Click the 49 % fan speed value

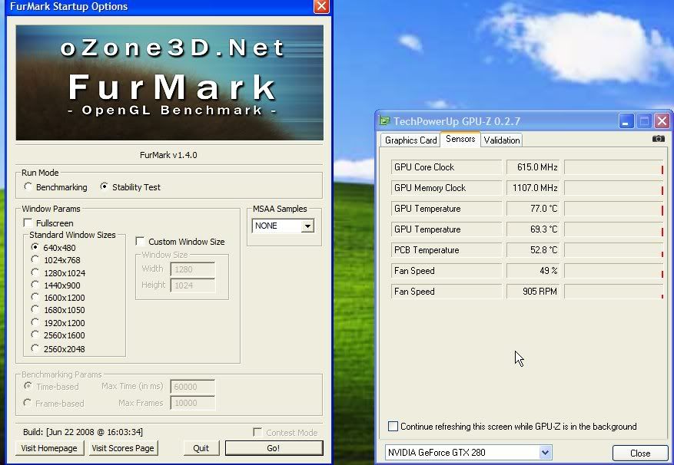coord(533,271)
